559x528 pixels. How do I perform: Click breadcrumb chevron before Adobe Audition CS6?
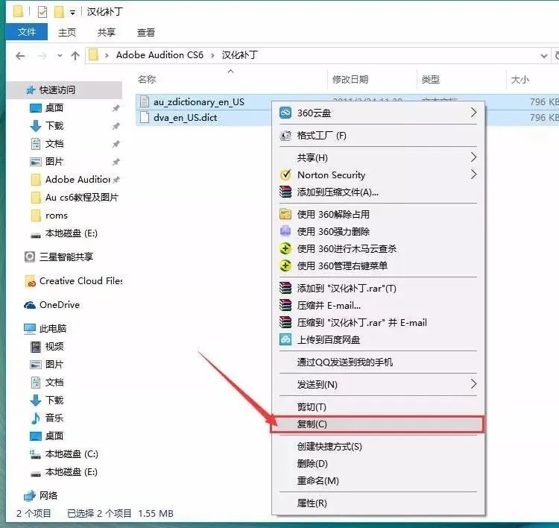(x=107, y=56)
